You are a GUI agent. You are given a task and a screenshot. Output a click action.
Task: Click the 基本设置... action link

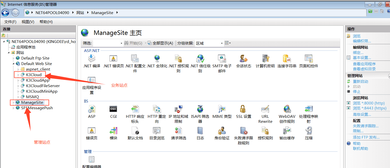[x=362, y=58]
